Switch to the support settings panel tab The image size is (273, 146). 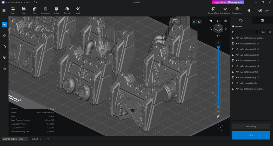[x=262, y=20]
